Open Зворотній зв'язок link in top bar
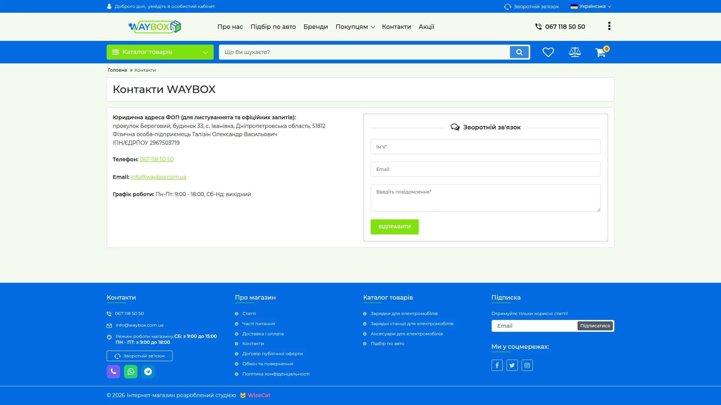The height and width of the screenshot is (405, 721). (x=531, y=6)
